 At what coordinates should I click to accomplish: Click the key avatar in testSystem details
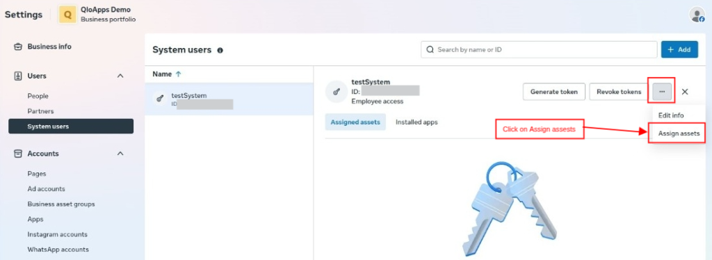[x=337, y=92]
